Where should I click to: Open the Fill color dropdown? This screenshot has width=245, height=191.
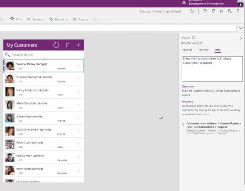[16, 19]
